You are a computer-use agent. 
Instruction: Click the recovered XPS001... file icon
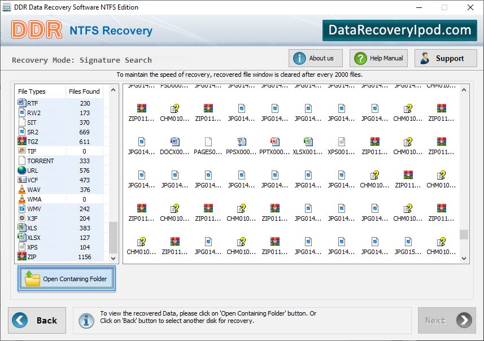coord(341,142)
